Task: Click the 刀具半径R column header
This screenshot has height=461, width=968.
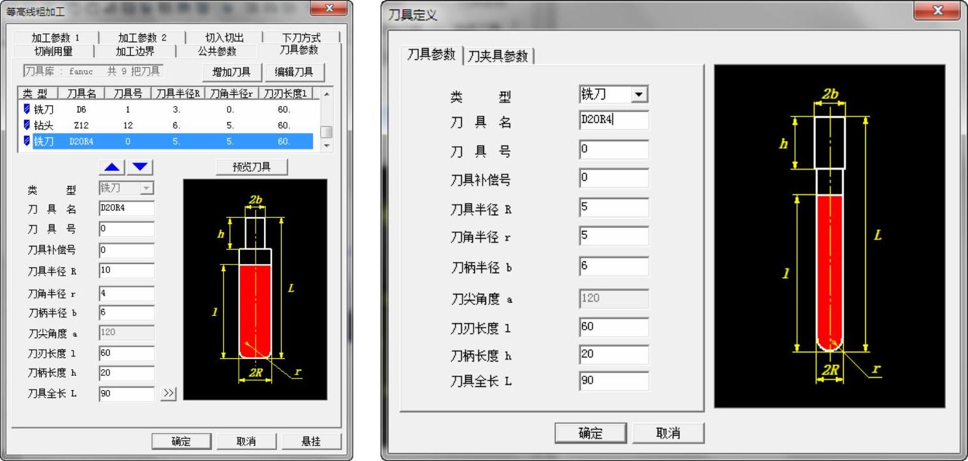Action: coord(178,93)
